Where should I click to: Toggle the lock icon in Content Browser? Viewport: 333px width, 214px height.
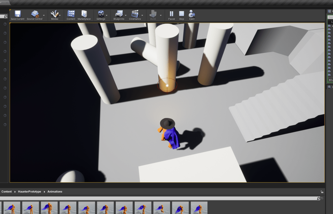pos(322,192)
